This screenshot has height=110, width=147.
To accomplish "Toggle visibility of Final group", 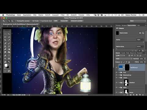I will pyautogui.click(x=117, y=72).
